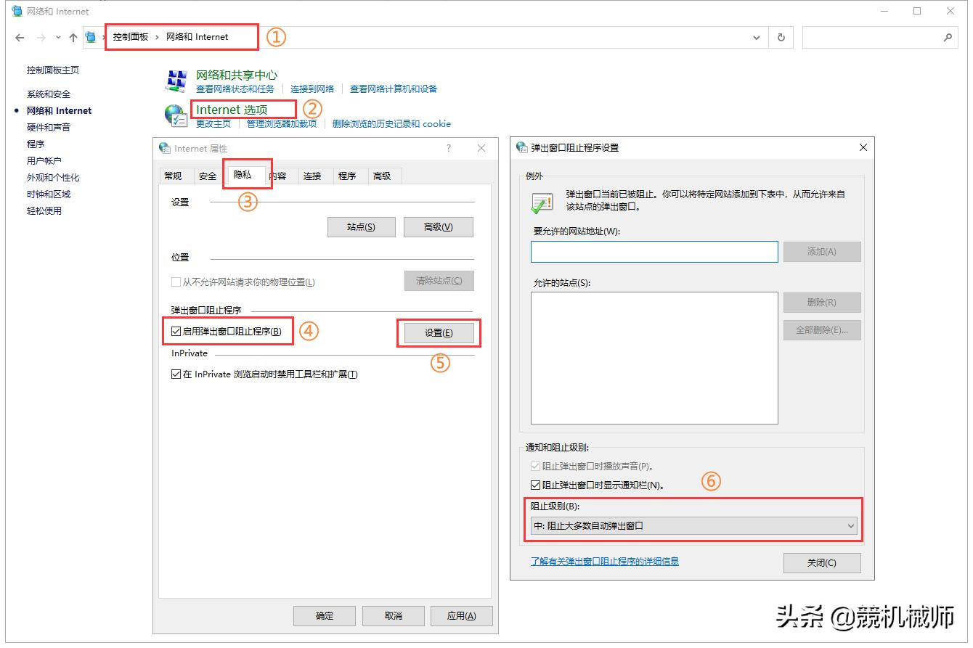Viewport: 973px width, 648px height.
Task: Open the 阻止级别 dropdown
Action: tap(693, 526)
